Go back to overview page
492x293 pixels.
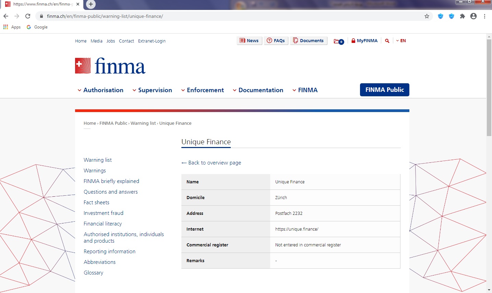click(211, 163)
